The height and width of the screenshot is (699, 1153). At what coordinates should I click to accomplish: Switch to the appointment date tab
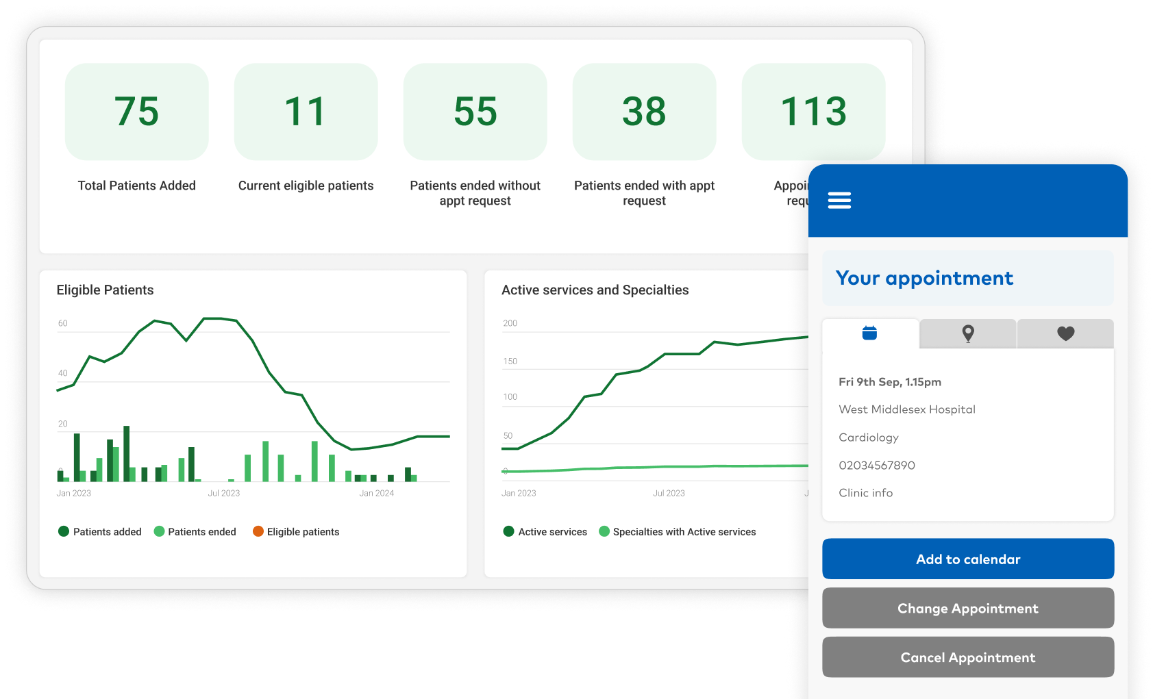[x=870, y=333]
